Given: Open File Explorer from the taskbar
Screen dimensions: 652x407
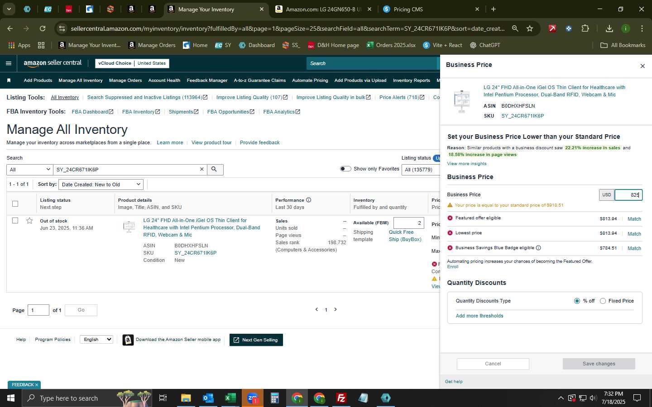Looking at the screenshot, I should click(186, 398).
